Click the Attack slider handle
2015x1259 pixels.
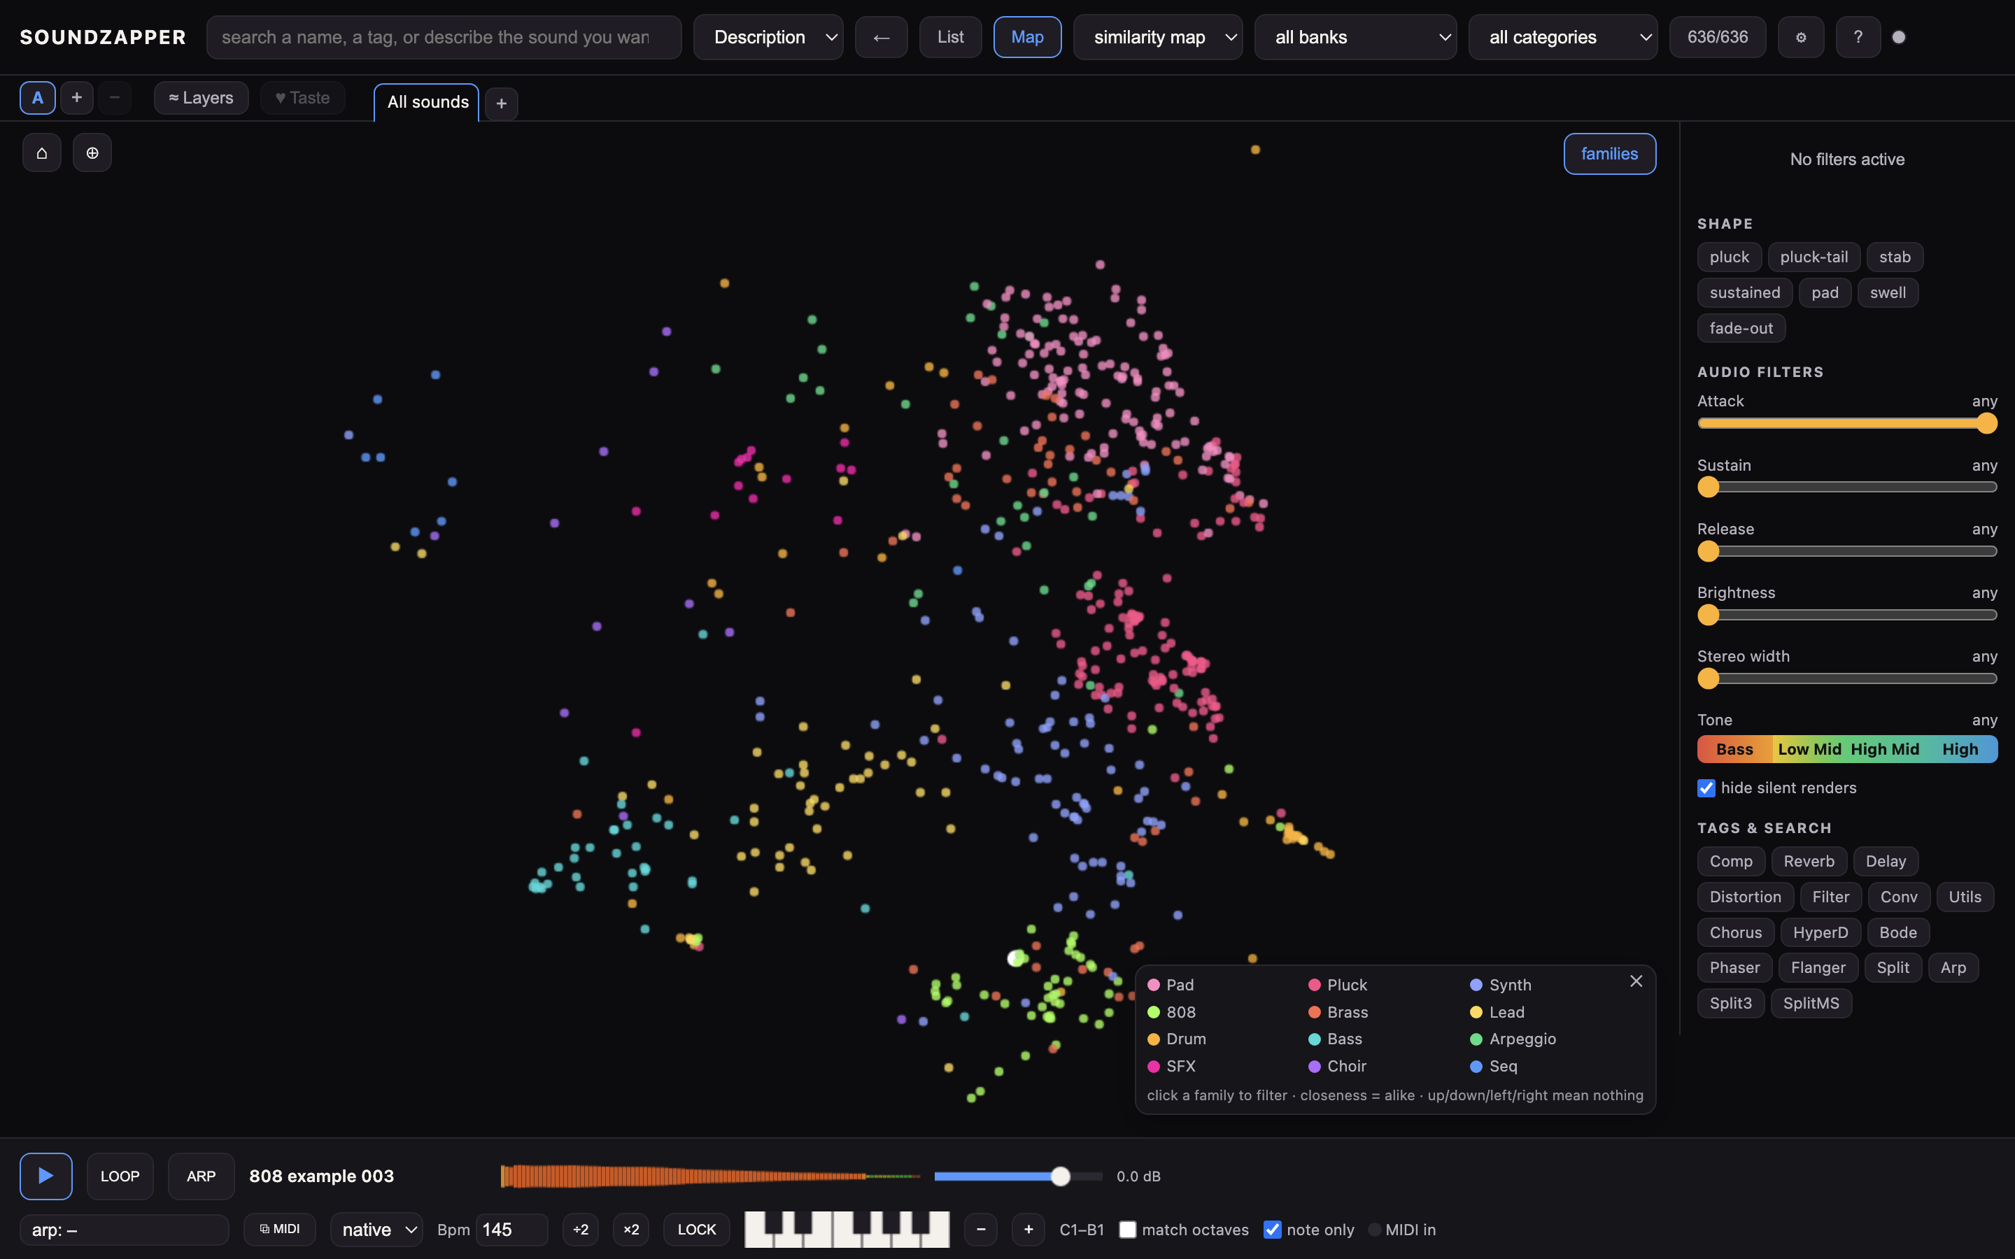tap(1987, 424)
